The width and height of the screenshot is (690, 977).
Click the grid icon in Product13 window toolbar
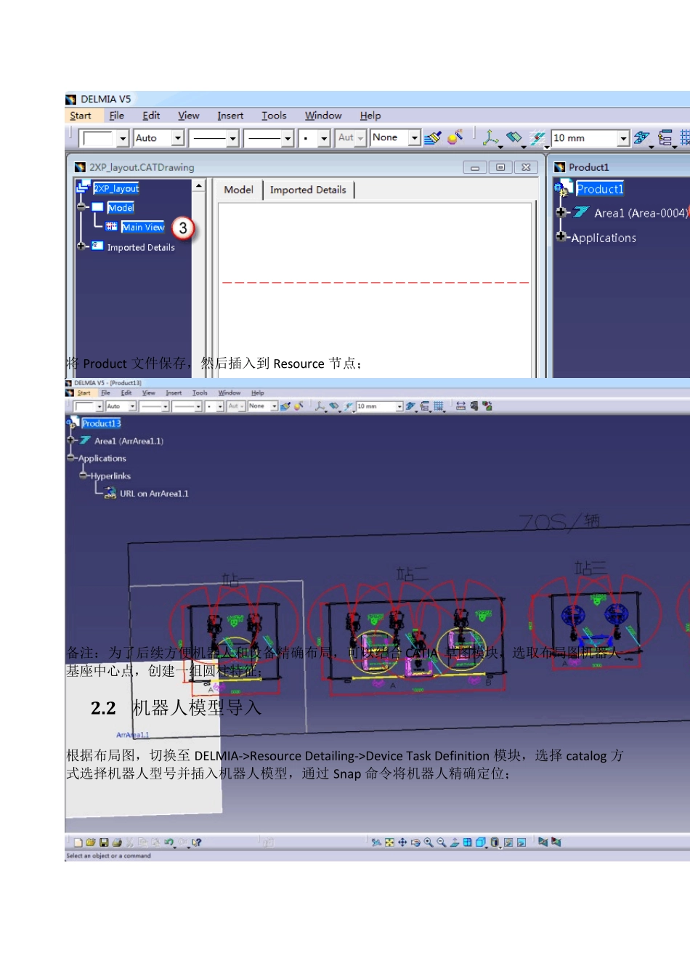coord(438,406)
